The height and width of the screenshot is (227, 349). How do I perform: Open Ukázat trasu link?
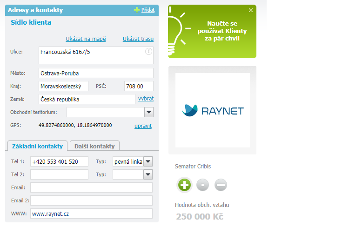(138, 39)
